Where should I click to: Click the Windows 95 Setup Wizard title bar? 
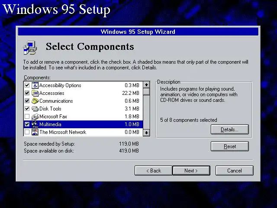pyautogui.click(x=138, y=32)
